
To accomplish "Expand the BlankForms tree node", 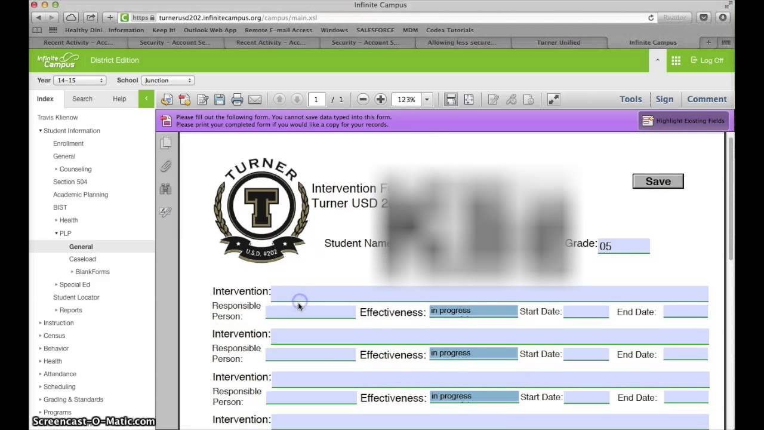I will 72,272.
